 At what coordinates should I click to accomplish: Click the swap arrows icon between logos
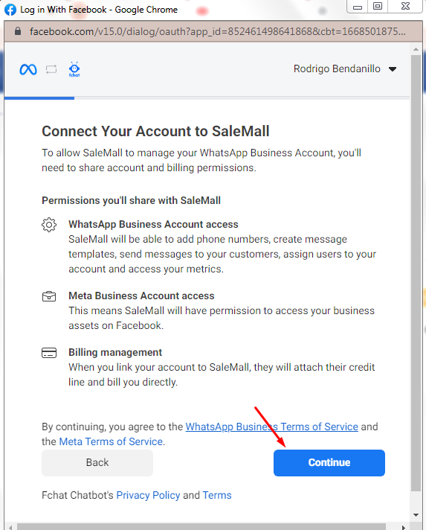51,70
